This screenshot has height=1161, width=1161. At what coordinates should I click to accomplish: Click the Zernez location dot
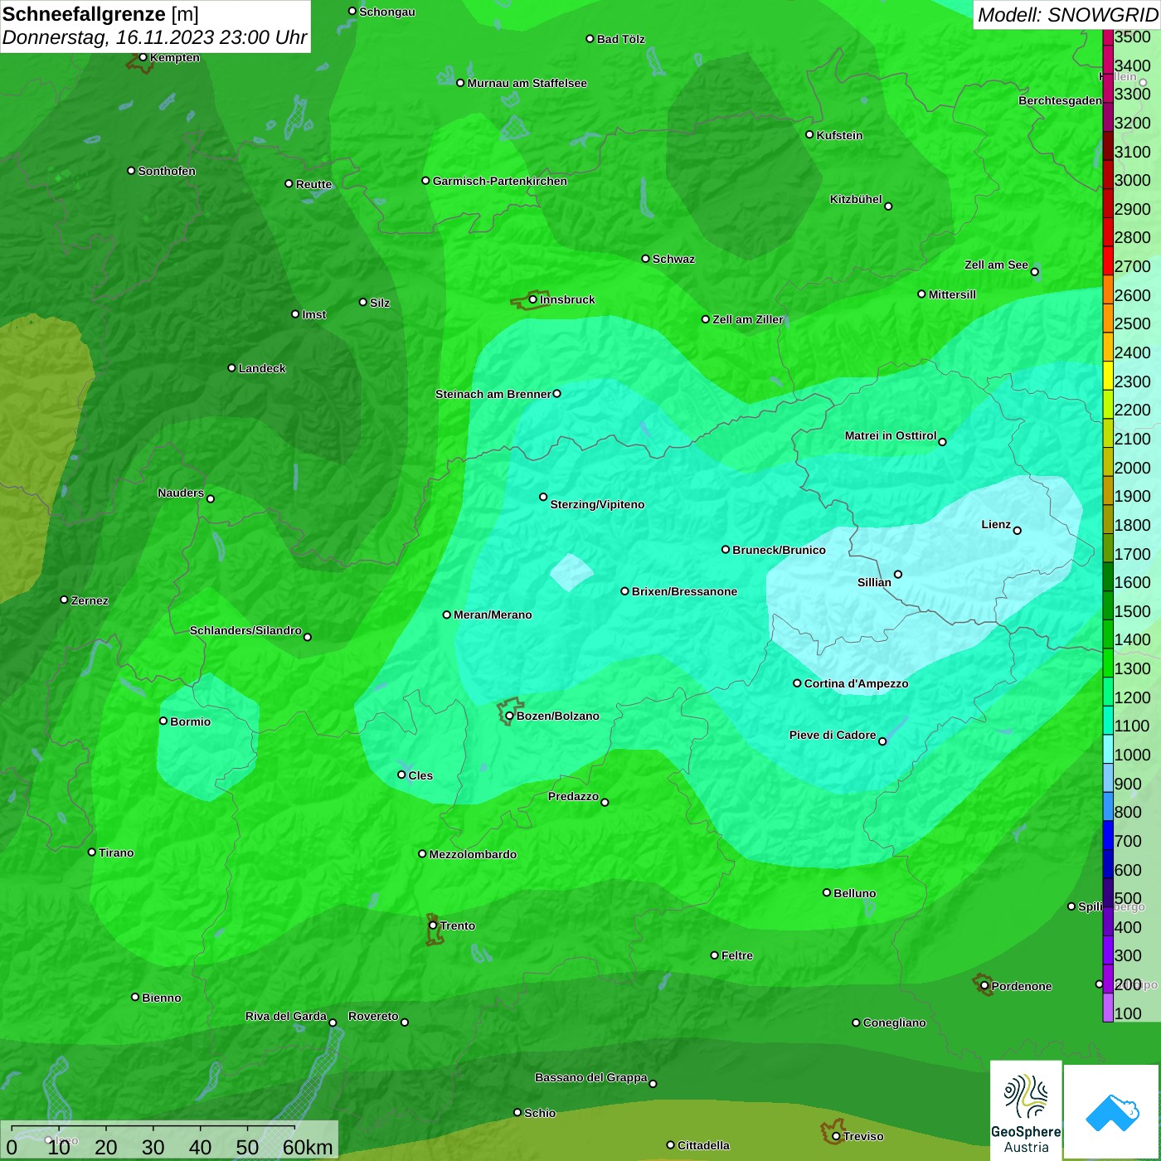(x=64, y=600)
